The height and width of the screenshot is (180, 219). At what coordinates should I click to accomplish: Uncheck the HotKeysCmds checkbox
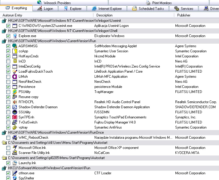[x=8, y=56]
